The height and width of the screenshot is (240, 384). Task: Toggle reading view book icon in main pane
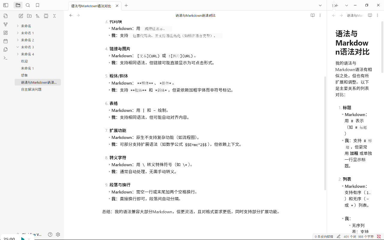coord(313,15)
